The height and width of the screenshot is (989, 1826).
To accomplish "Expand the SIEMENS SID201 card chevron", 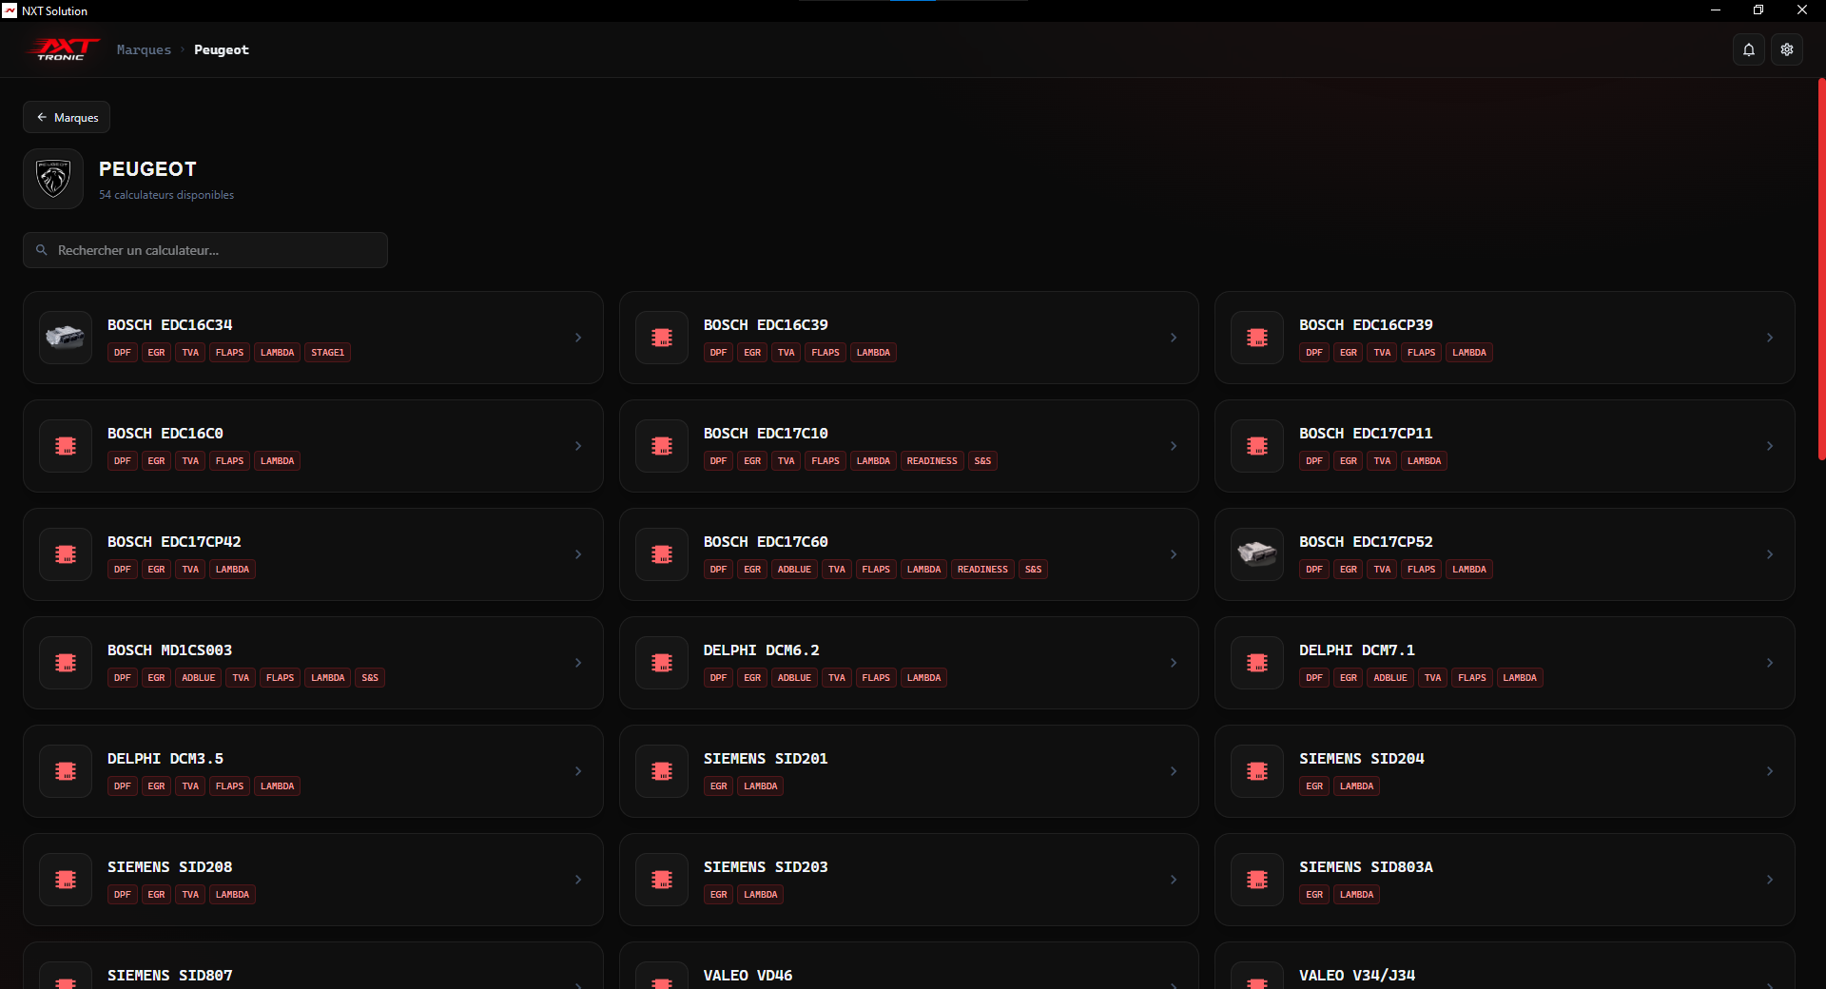I will pos(1174,771).
